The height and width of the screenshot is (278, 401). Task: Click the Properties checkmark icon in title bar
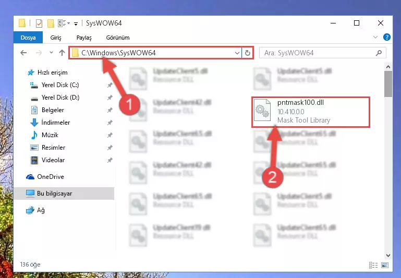point(39,23)
